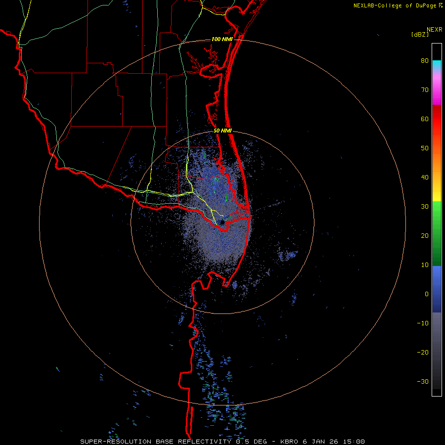Click the '50 NMI' range ring label
445x445 pixels.
tap(223, 131)
